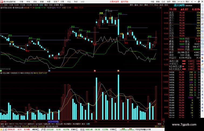The height and width of the screenshot is (131, 204).
Task: Select the 周线 weekly period tab
Action: (x=46, y=5)
